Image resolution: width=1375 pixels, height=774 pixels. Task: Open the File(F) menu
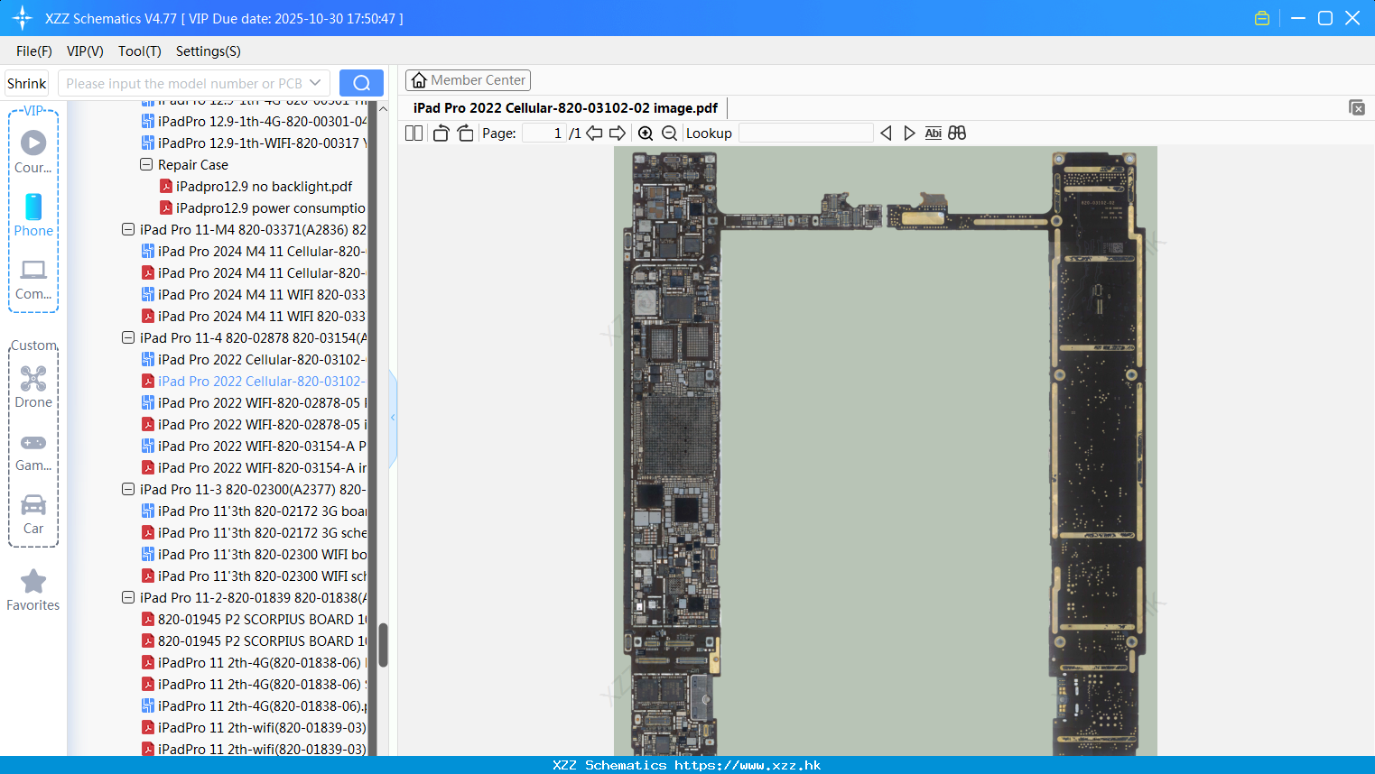tap(34, 51)
